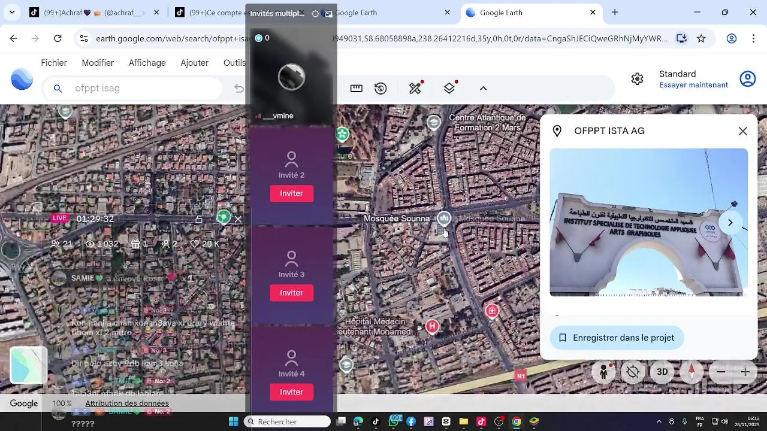
Task: Click the Mosquée Sounna map marker
Action: [x=444, y=218]
